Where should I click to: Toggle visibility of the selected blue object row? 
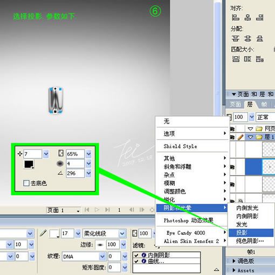[232, 167]
